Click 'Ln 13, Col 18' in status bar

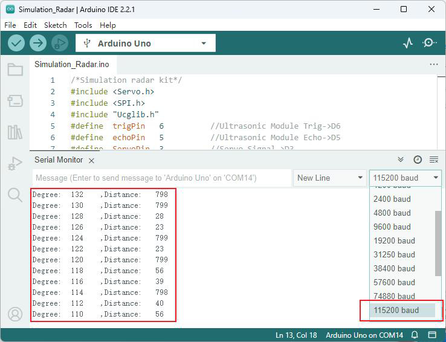point(296,335)
